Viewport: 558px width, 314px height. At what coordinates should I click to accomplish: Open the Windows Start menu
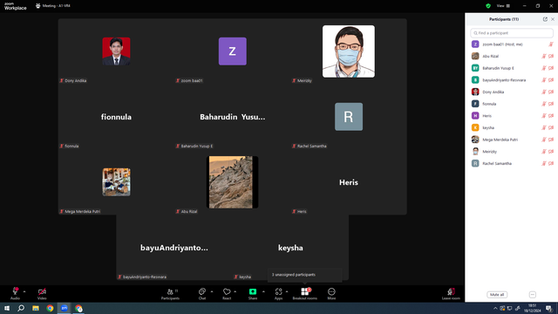click(x=7, y=308)
